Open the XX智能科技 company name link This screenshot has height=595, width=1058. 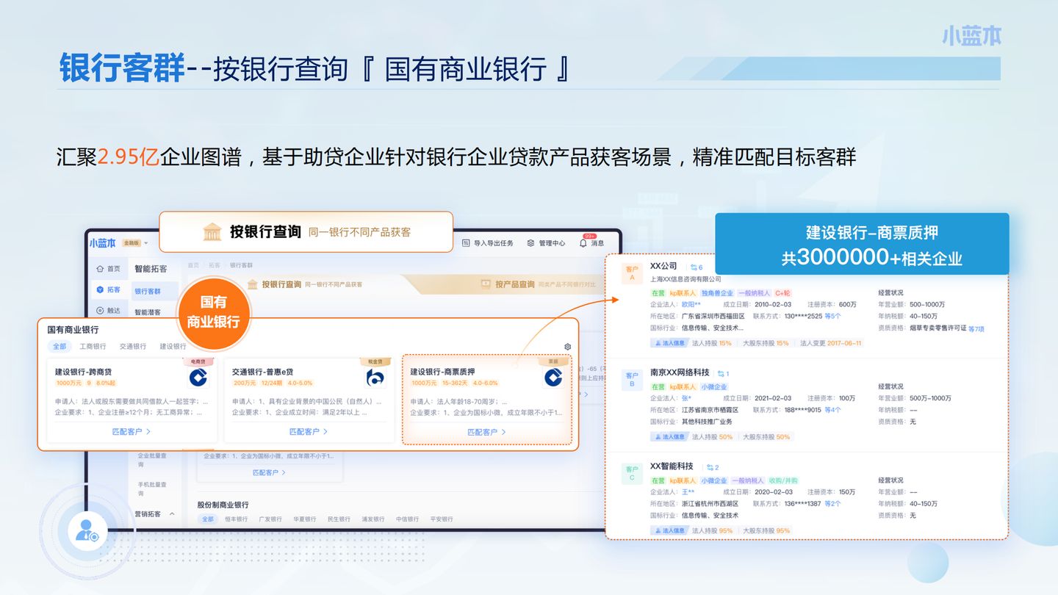click(672, 466)
